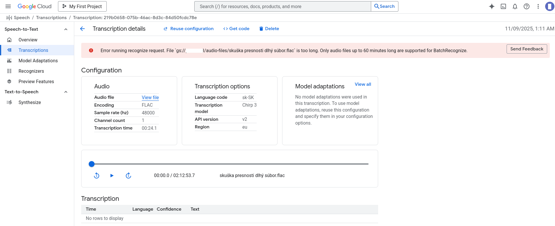The image size is (555, 226).
Task: Open the My First Project selector
Action: tap(82, 6)
